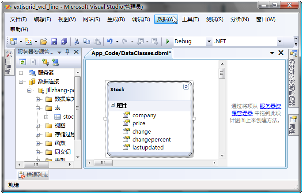
Task: Open the 错误列表 panel tab
Action: coord(33,175)
